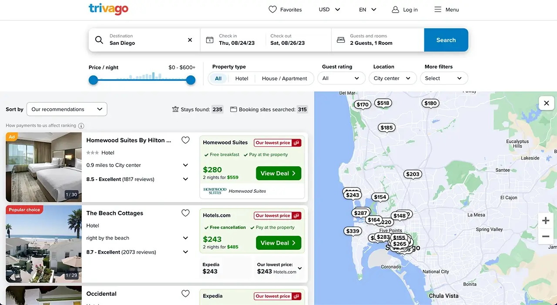Click the trivago logo
This screenshot has height=305, width=557.
pos(108,9)
